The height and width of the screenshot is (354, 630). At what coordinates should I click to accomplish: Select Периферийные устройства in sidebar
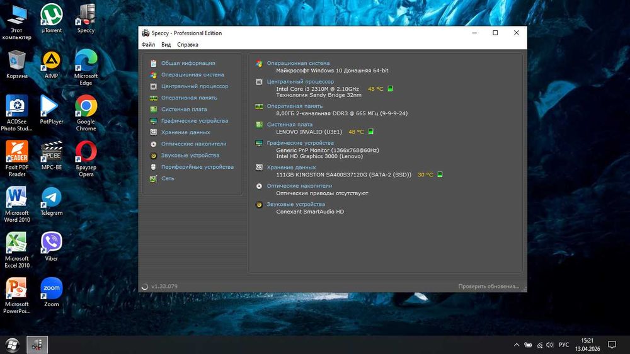pyautogui.click(x=197, y=167)
